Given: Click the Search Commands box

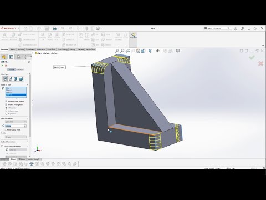Looking at the screenshot, I should (217, 28).
